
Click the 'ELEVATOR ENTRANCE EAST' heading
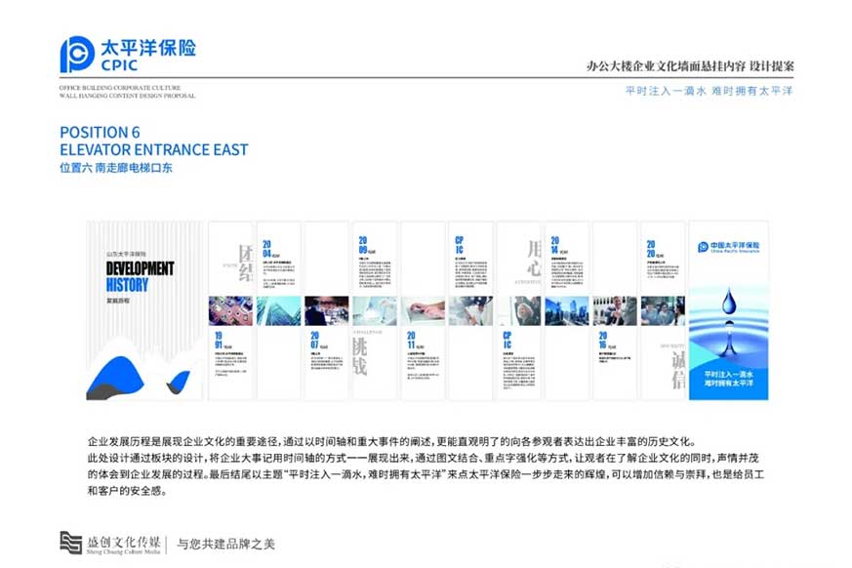click(154, 149)
